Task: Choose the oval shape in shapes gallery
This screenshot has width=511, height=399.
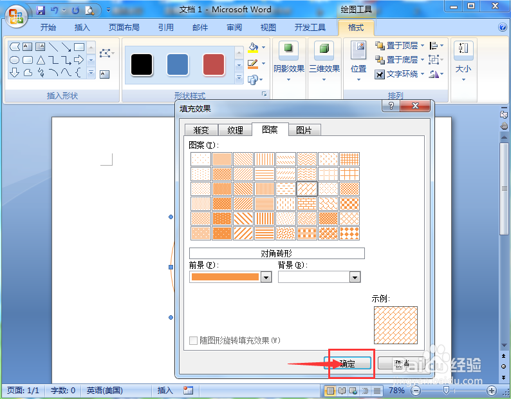Action: tap(15, 60)
